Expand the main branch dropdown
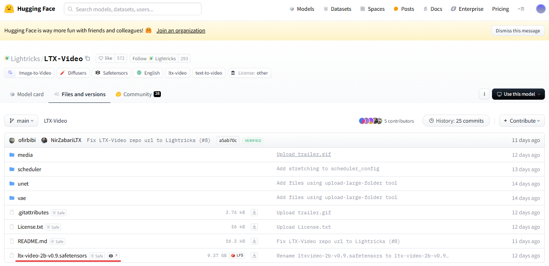This screenshot has width=549, height=266. pos(21,121)
